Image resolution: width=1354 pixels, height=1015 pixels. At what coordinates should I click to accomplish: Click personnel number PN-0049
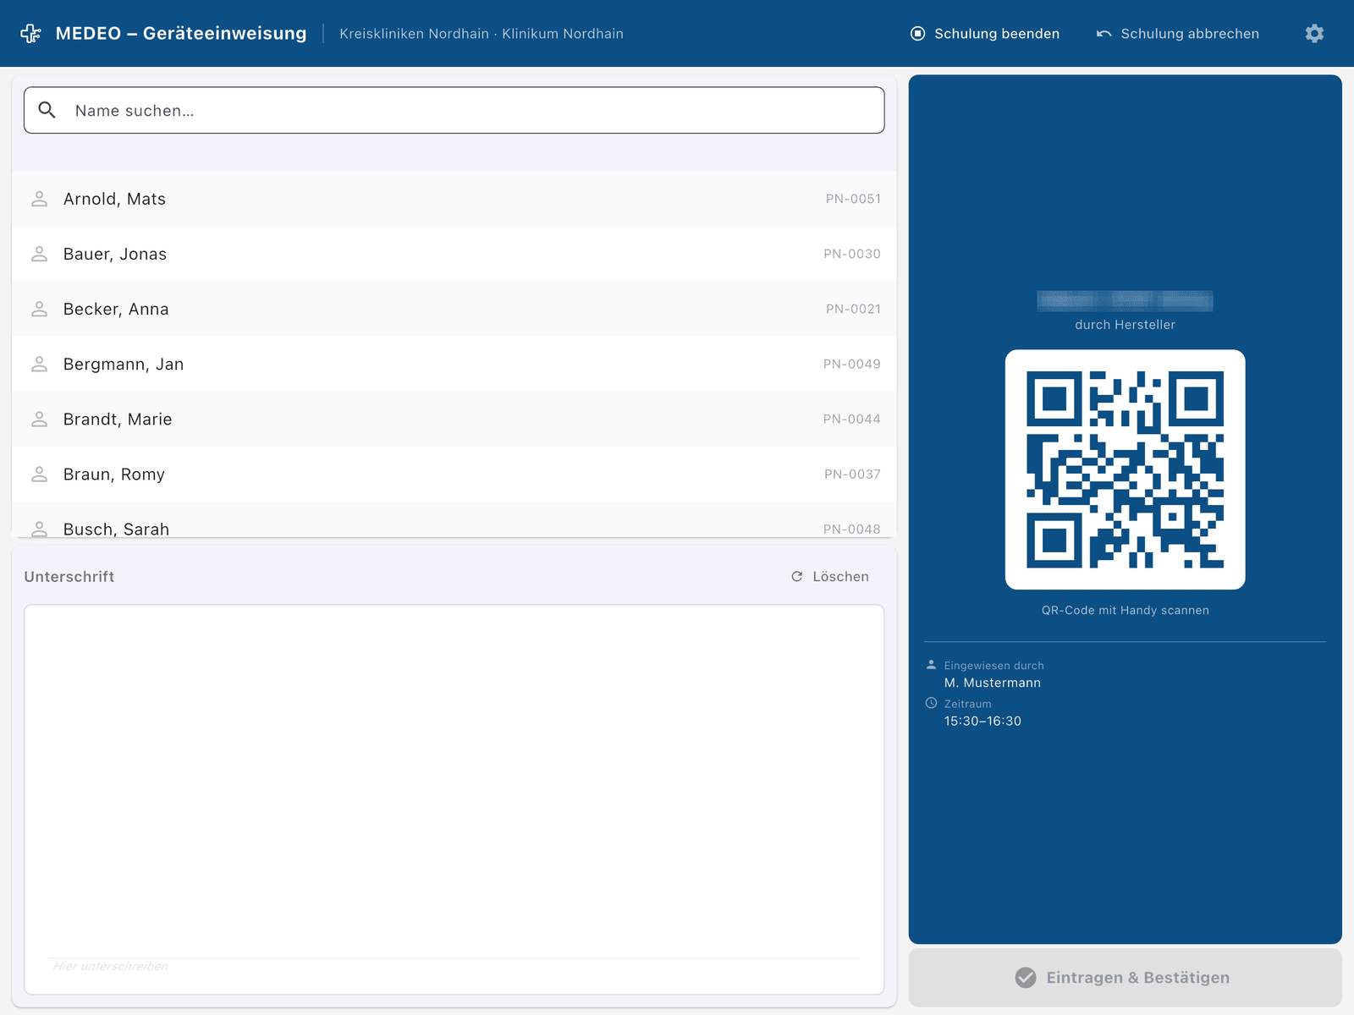click(852, 364)
